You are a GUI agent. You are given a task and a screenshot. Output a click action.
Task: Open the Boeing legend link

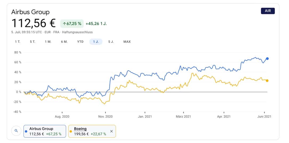point(80,129)
